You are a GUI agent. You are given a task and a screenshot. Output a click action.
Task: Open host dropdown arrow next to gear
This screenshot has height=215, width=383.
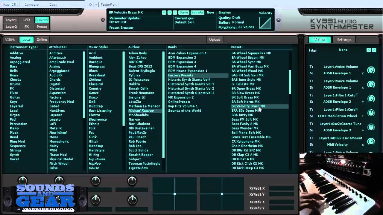[x=96, y=4]
